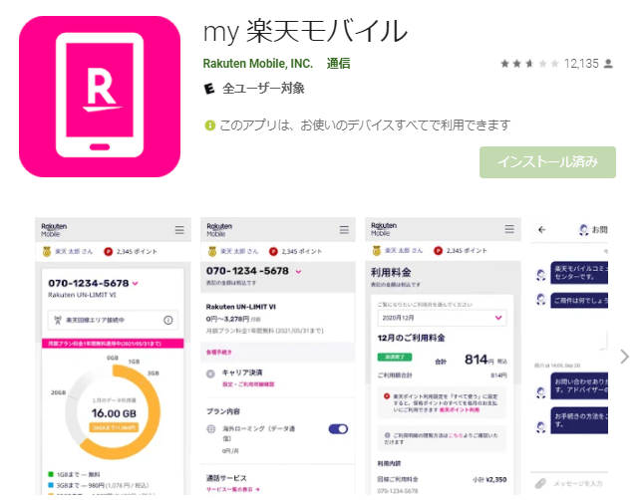This screenshot has width=642, height=500.
Task: Click the E content rating icon
Action: (209, 89)
